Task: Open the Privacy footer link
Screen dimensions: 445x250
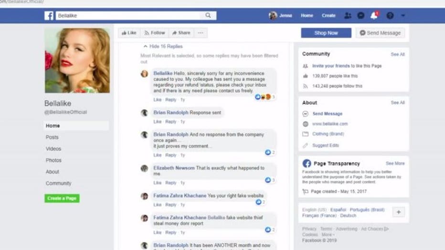Action: [x=309, y=229]
